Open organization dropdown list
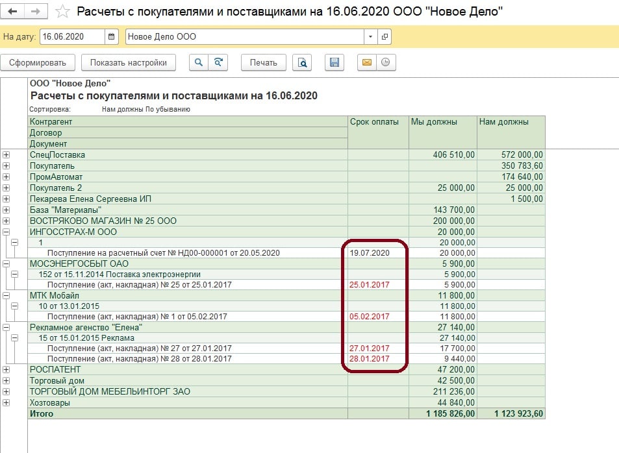The height and width of the screenshot is (453, 619). tap(370, 37)
